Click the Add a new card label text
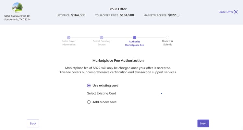This screenshot has width=243, height=130. pyautogui.click(x=104, y=102)
